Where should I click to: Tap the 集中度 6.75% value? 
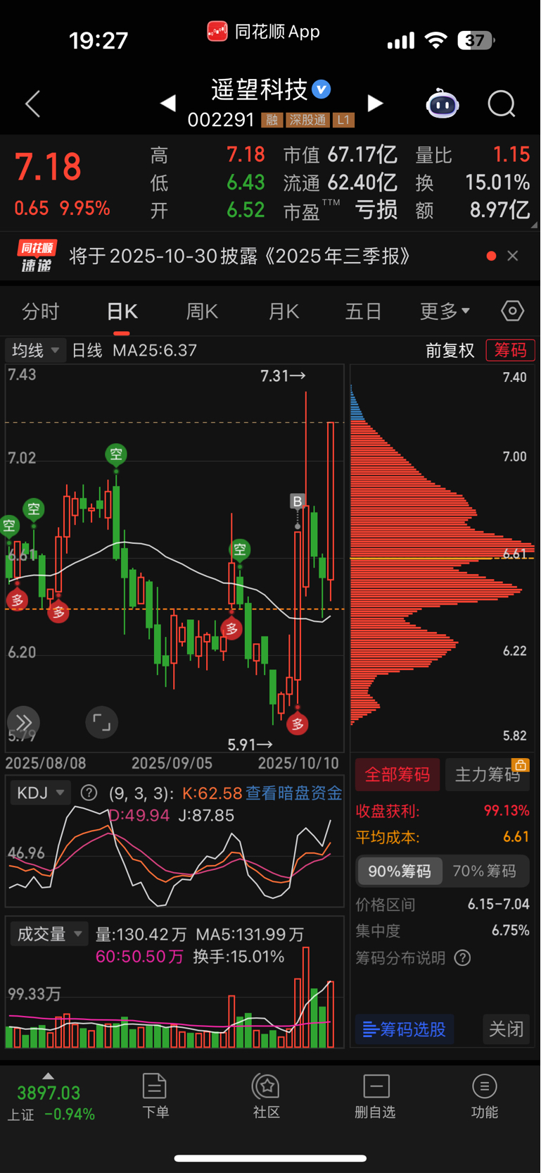pyautogui.click(x=510, y=931)
